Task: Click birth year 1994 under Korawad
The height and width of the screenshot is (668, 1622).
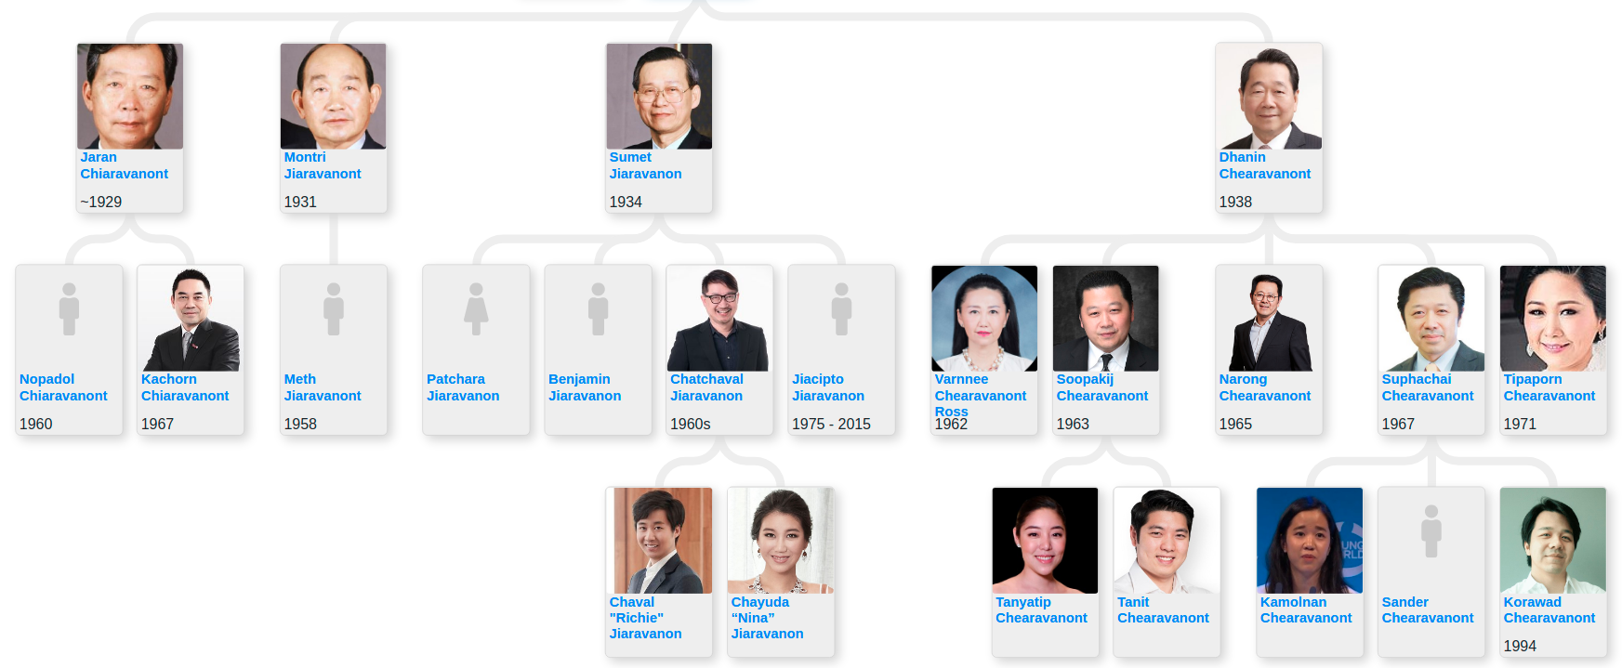Action: click(1520, 646)
